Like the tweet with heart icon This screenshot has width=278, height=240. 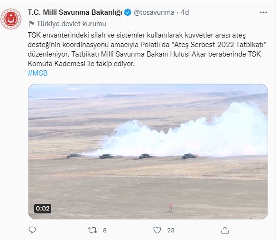(x=157, y=230)
